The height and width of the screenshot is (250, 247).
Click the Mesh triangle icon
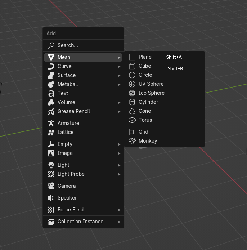51,57
